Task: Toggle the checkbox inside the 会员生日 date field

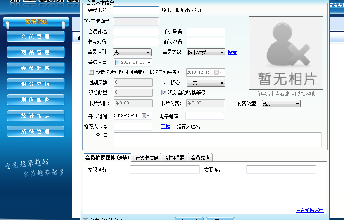Action: click(x=118, y=63)
